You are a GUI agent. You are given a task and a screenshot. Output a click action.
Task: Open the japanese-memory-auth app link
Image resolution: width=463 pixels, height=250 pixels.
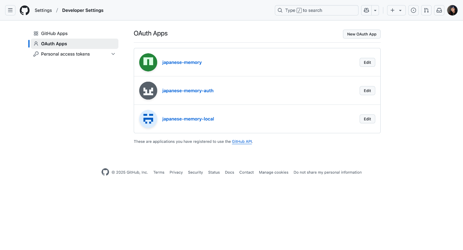click(188, 91)
